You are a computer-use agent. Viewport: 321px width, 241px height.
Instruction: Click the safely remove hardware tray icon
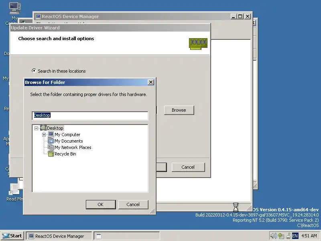click(288, 236)
